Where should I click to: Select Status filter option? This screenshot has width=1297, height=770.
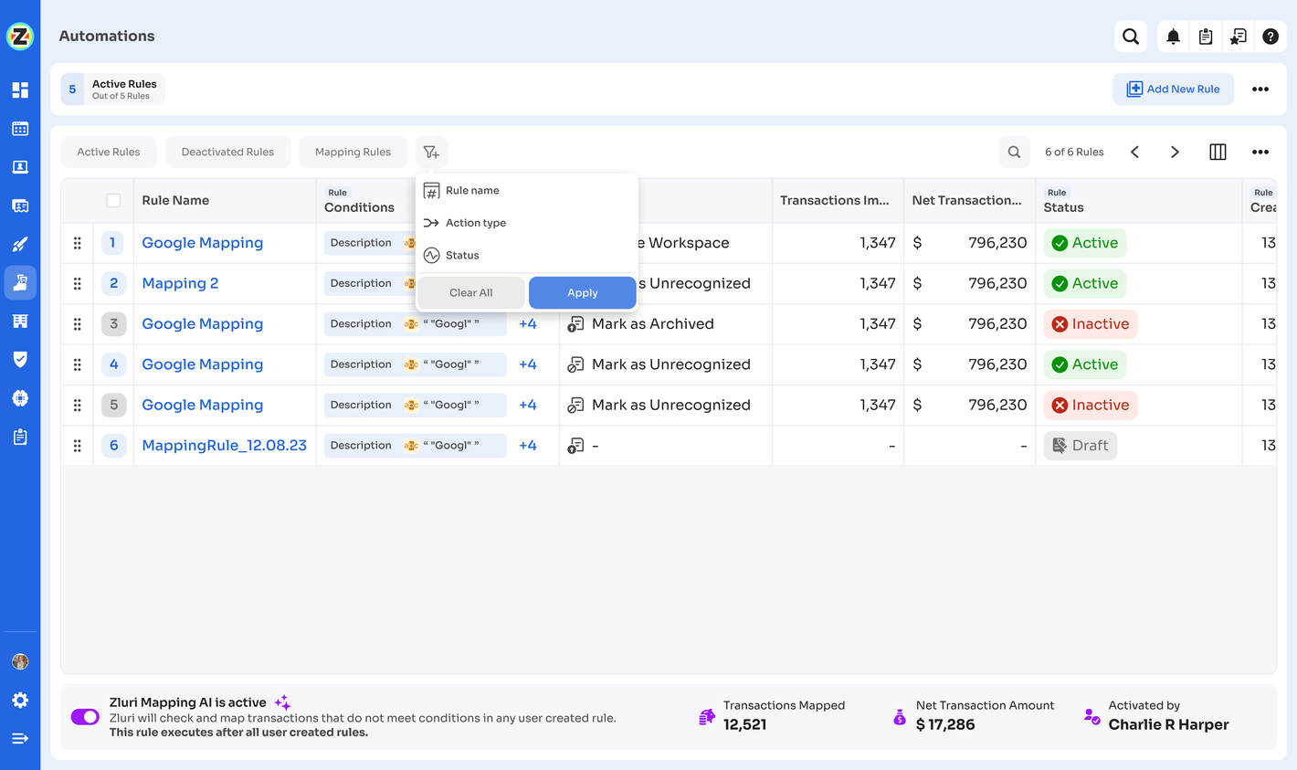click(526, 255)
